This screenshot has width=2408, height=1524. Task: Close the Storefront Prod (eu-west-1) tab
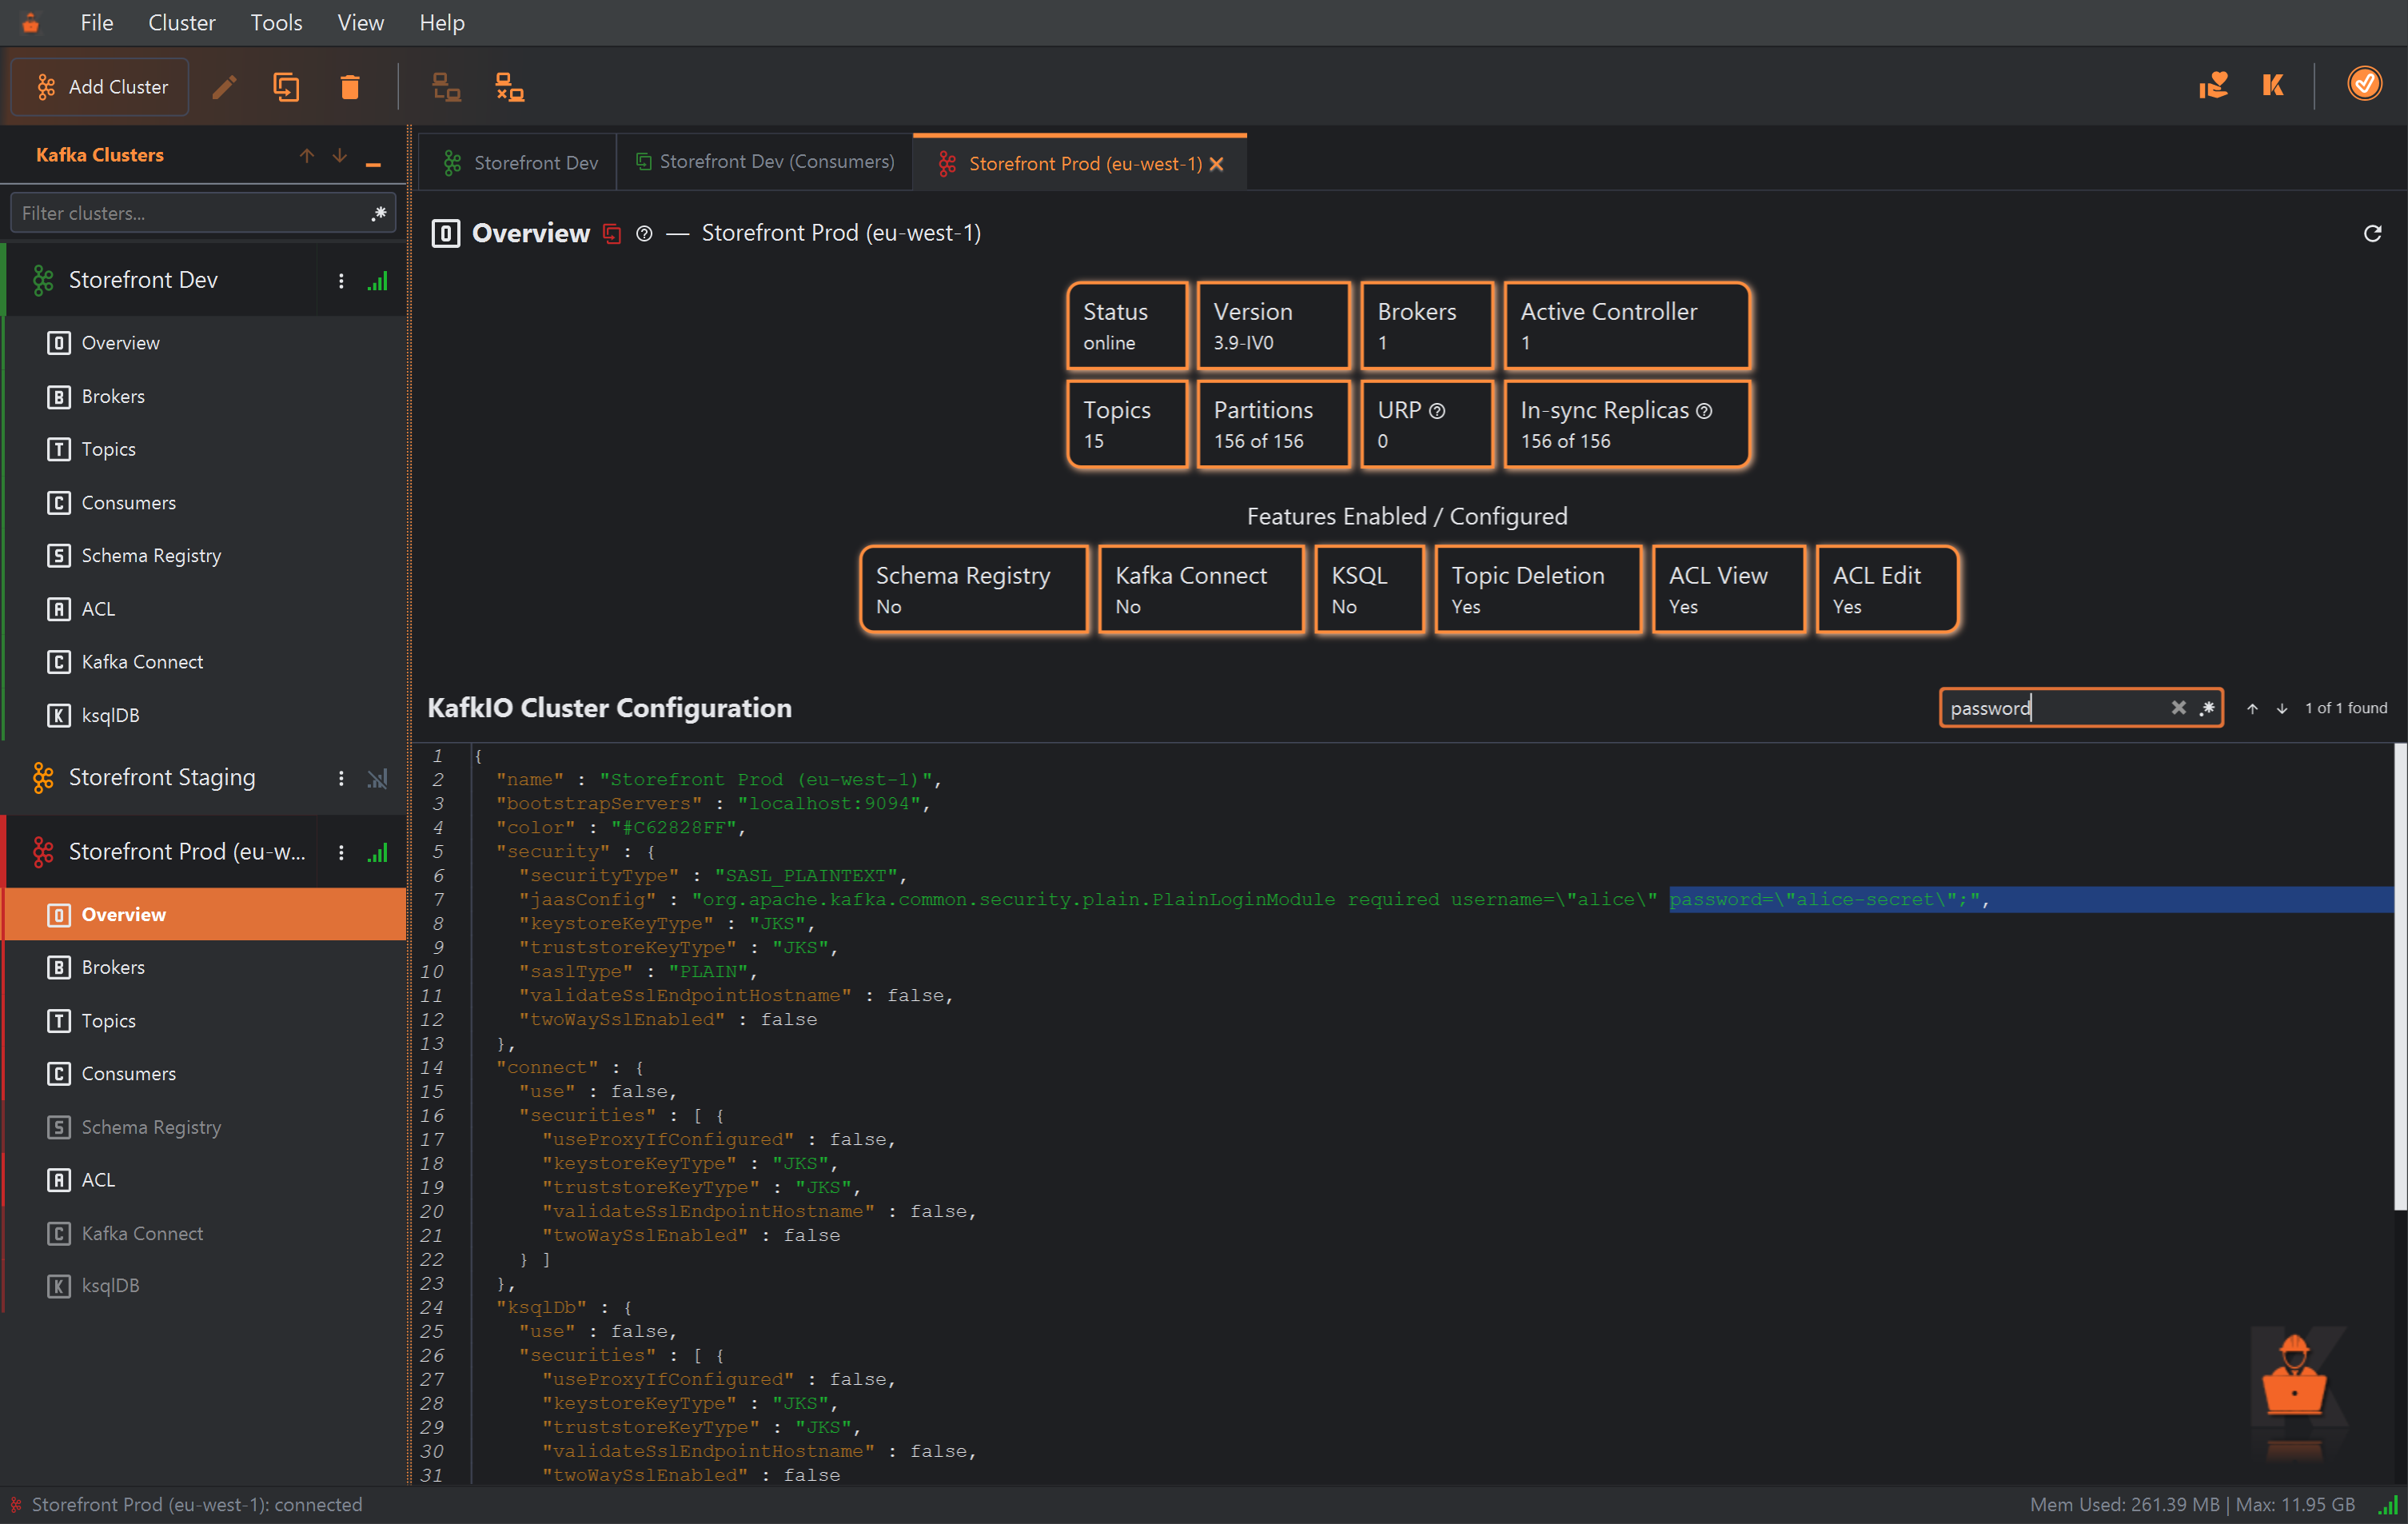[x=1216, y=164]
